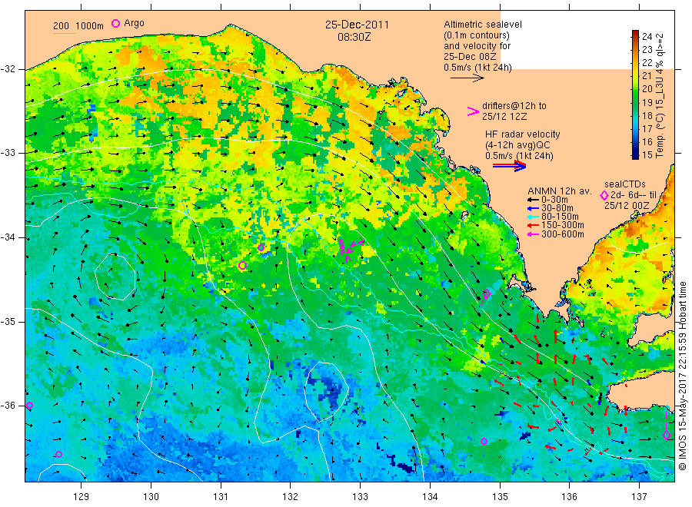Click the 'drifters@12h to' label
Image resolution: width=692 pixels, height=507 pixels.
(514, 106)
